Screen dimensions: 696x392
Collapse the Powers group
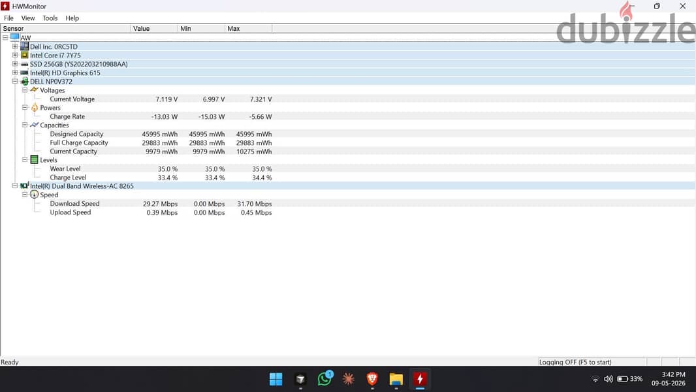[25, 107]
